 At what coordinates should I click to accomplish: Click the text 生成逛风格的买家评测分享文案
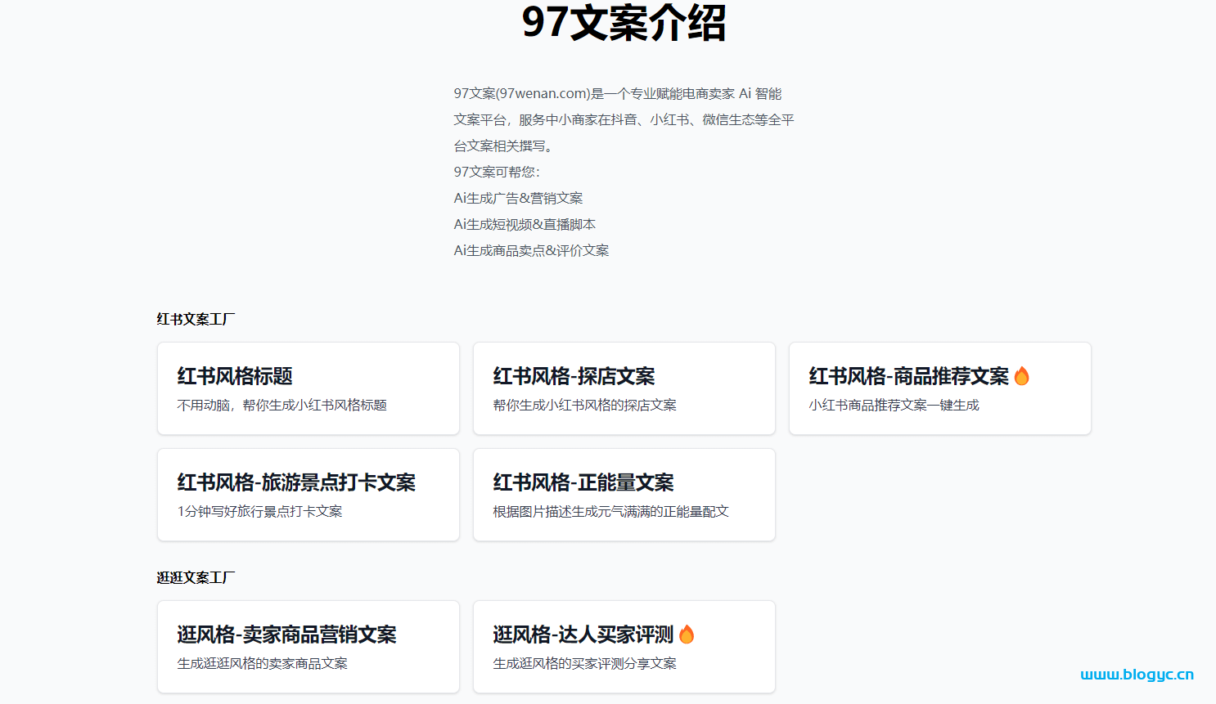(584, 663)
